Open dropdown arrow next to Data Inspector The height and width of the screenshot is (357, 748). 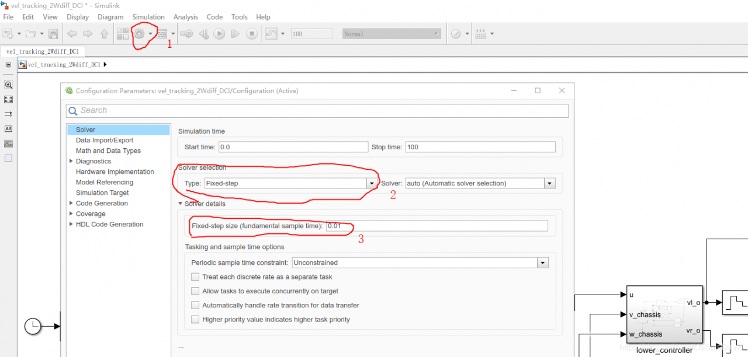[x=283, y=34]
